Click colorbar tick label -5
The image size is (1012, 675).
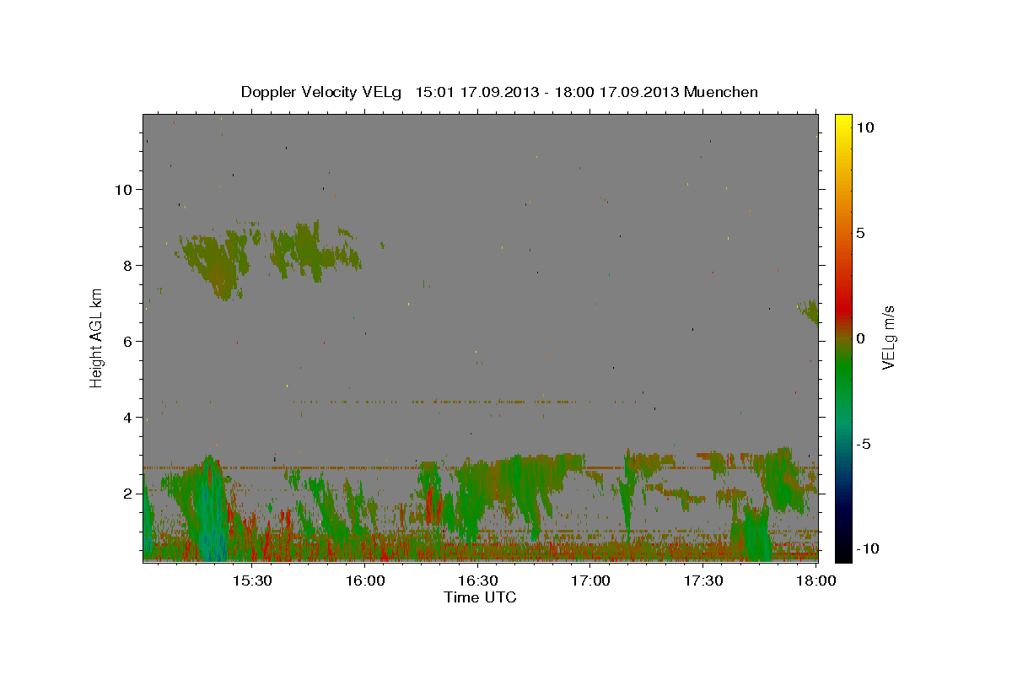(x=864, y=444)
